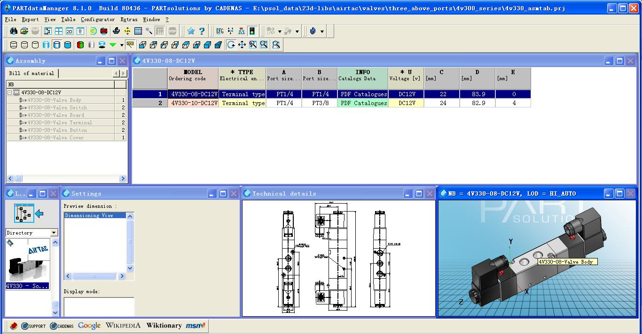
Task: Click the U Voltage column header
Action: [406, 78]
